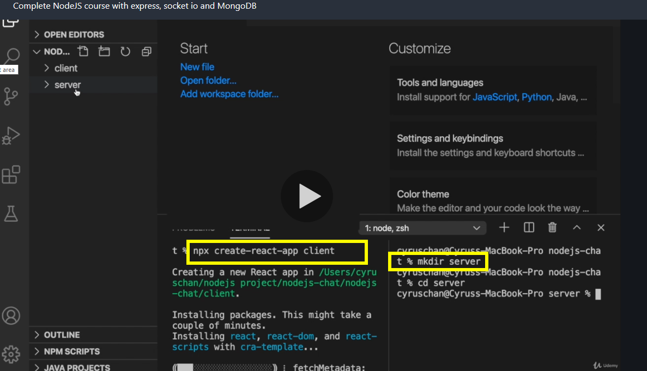647x371 pixels.
Task: Open Tools and languages card
Action: pos(493,90)
